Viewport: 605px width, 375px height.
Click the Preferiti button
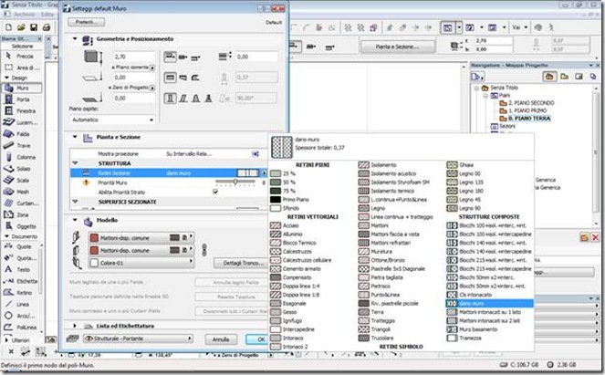[86, 22]
